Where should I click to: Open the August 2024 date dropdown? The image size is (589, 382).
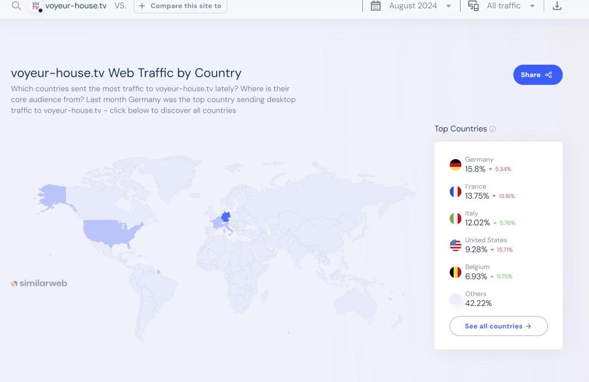[x=419, y=6]
